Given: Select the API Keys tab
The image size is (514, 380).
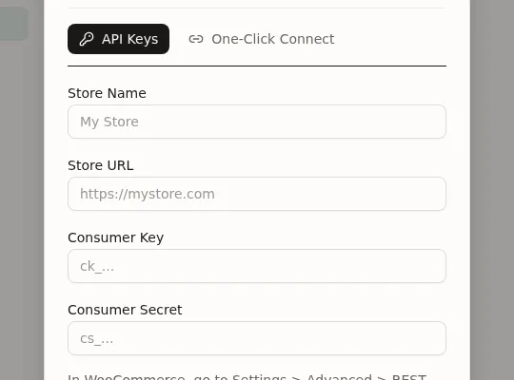Looking at the screenshot, I should pos(118,39).
